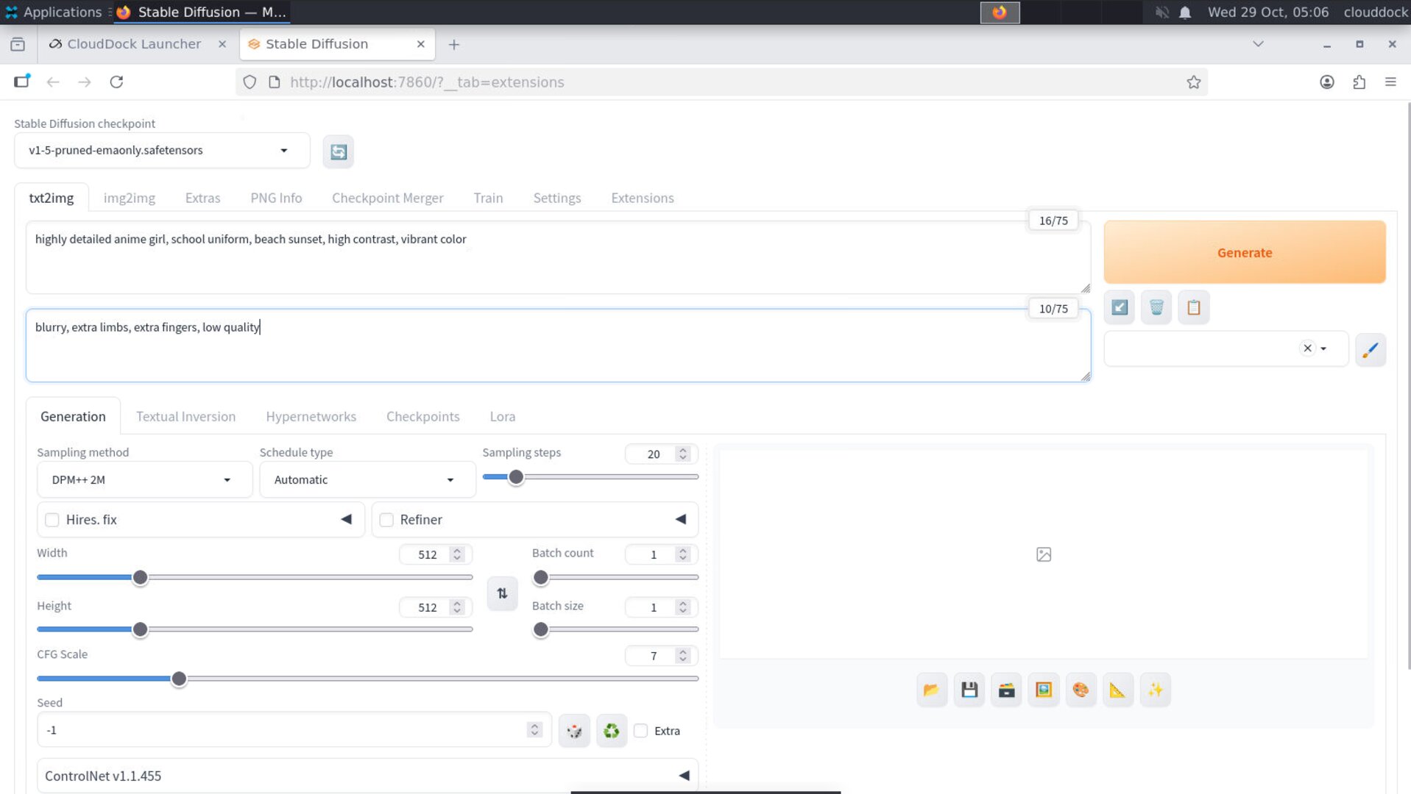Save the generated image with the save icon
1411x794 pixels.
click(x=969, y=690)
